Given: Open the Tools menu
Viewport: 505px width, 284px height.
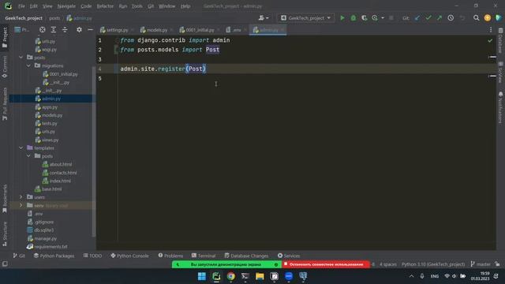Looking at the screenshot, I should (137, 6).
